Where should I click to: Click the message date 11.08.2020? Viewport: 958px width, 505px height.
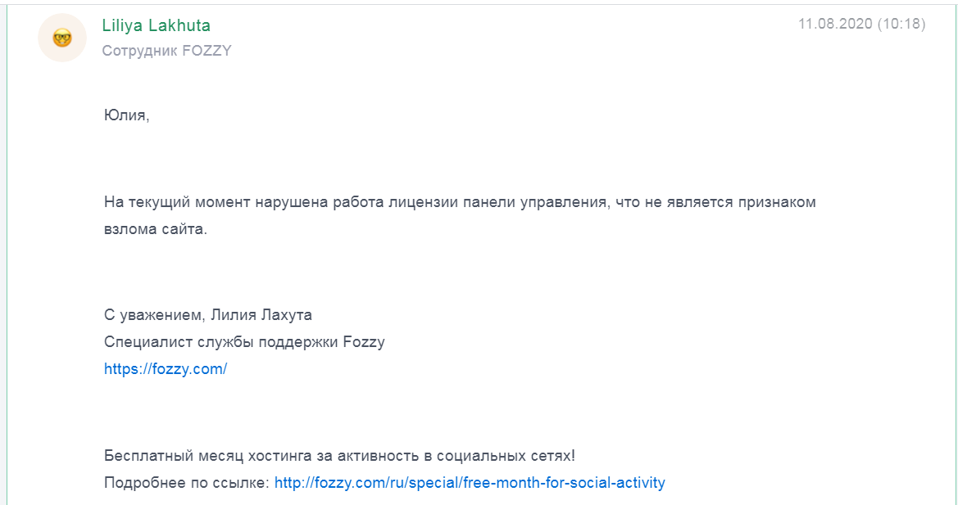(x=835, y=25)
